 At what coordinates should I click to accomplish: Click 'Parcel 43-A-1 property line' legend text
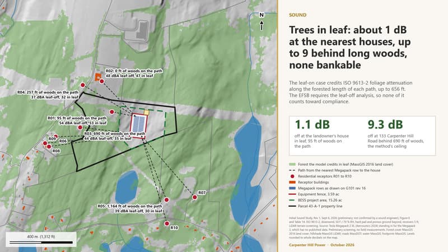[x=320, y=206]
